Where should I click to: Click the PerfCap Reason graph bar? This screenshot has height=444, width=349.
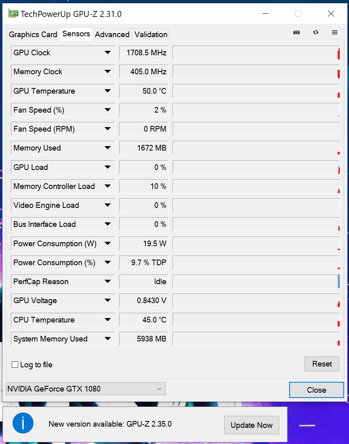(x=256, y=282)
